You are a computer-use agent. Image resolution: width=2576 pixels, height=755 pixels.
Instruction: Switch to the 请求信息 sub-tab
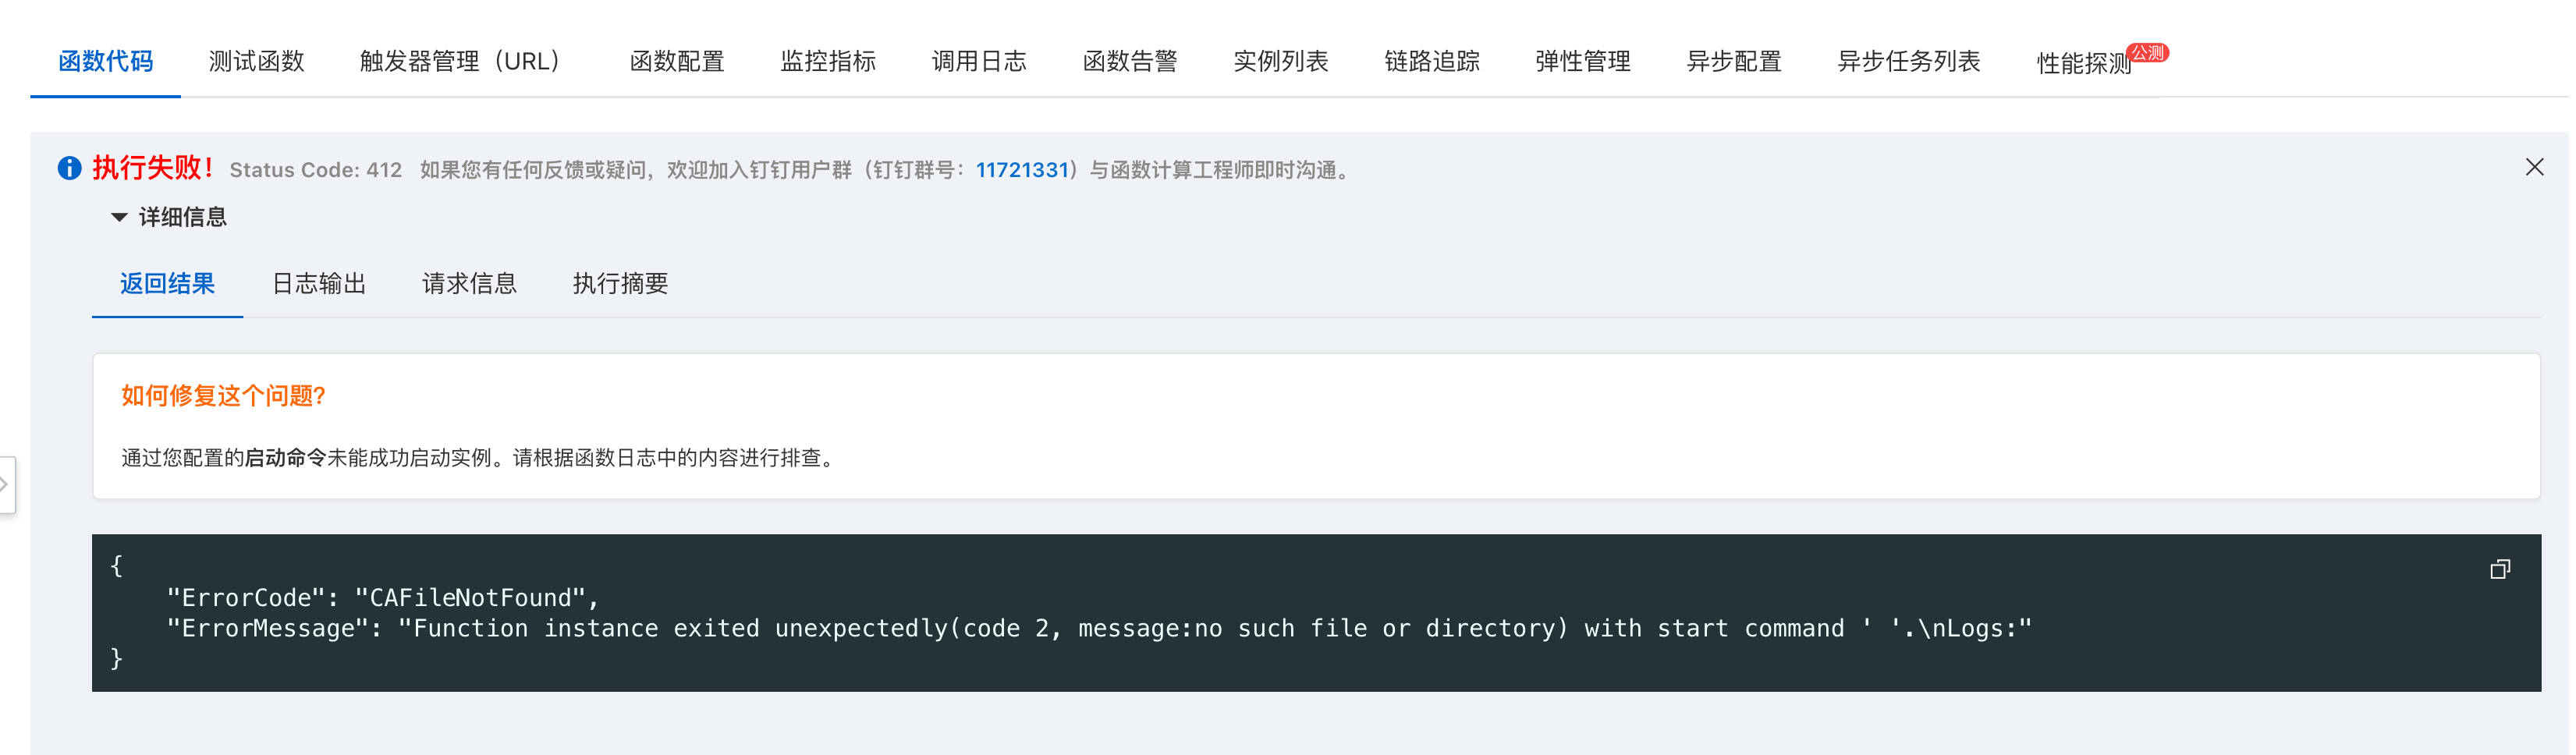click(x=470, y=284)
